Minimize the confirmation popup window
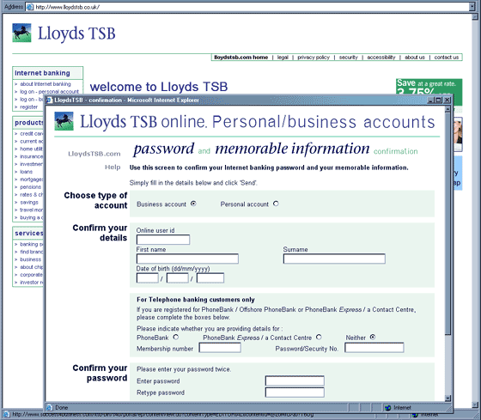481x420 pixels. click(431, 100)
